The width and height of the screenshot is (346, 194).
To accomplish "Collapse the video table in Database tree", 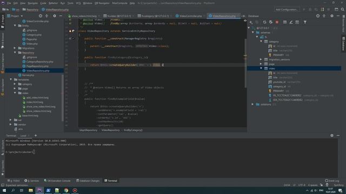I will (261, 68).
